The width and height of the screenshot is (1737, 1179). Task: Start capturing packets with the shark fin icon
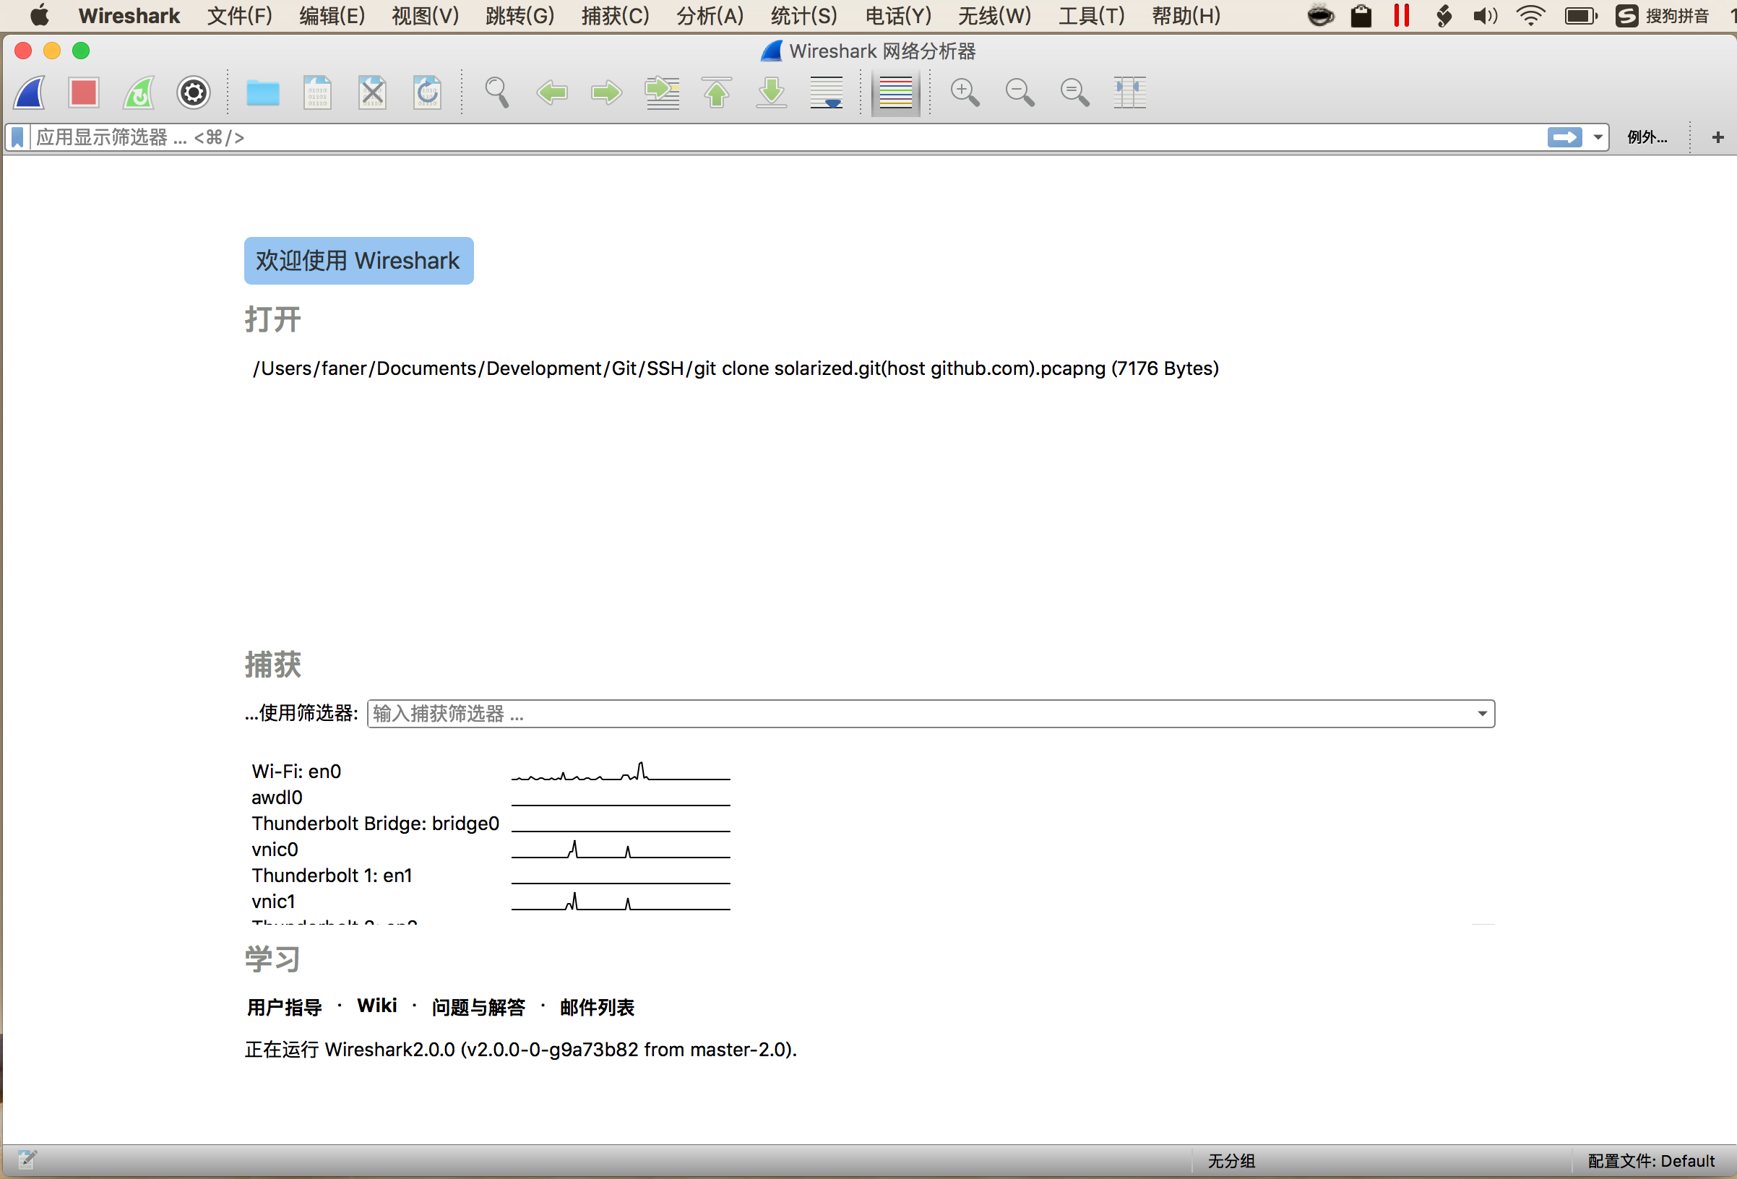[30, 92]
